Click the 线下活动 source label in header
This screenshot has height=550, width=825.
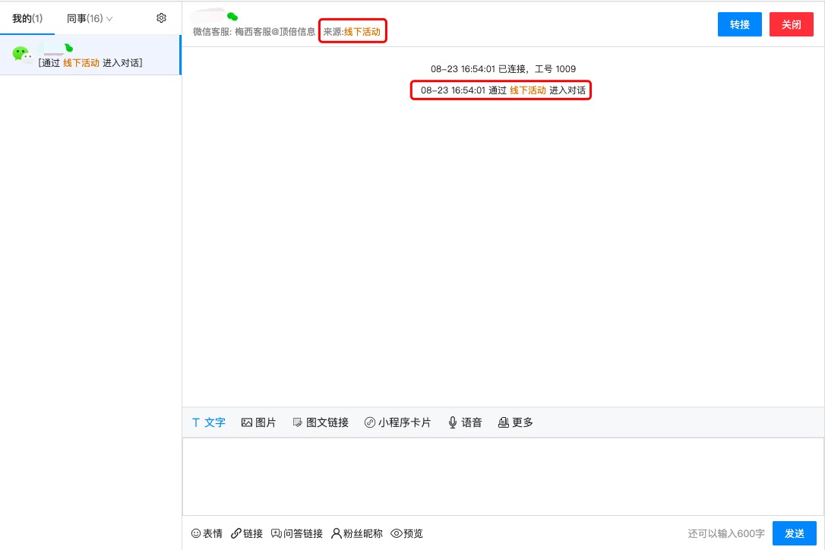tap(362, 32)
